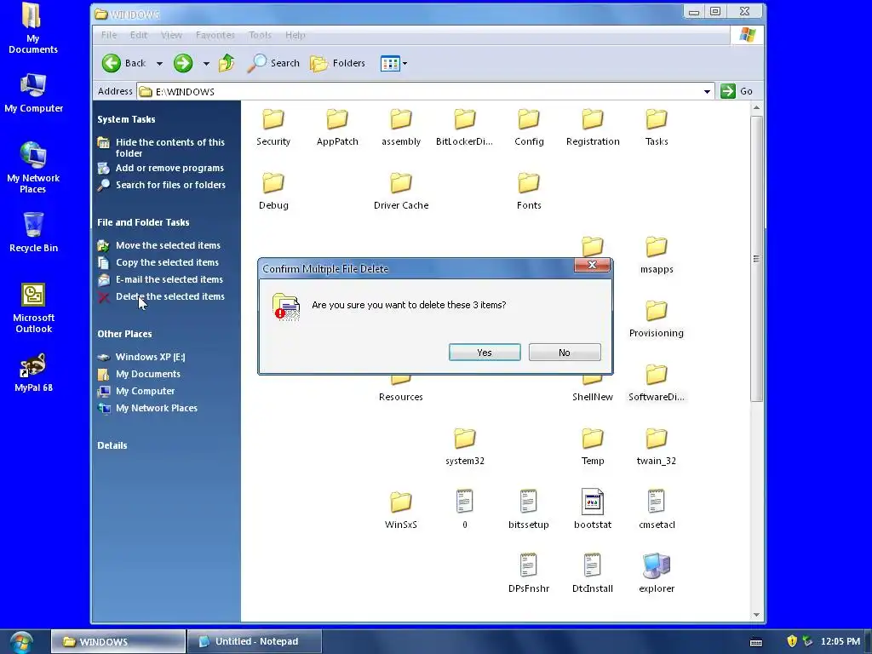Viewport: 872px width, 654px height.
Task: Click Hide the contents of this folder
Action: coord(169,148)
